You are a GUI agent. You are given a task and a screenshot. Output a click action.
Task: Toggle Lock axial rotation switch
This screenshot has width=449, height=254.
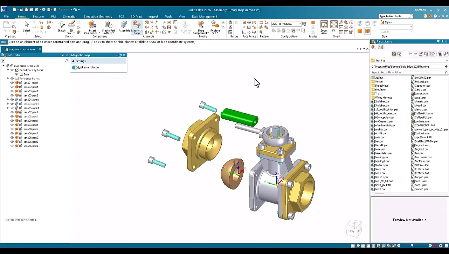point(75,67)
